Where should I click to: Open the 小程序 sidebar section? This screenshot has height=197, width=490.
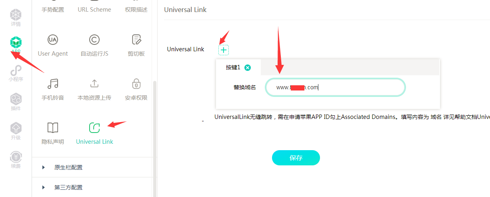coord(16,73)
